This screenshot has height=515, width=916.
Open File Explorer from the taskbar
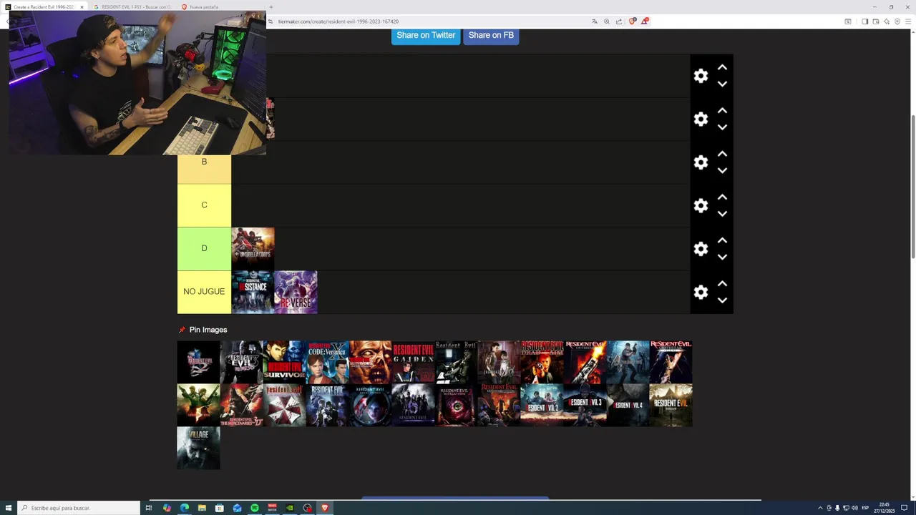click(202, 508)
